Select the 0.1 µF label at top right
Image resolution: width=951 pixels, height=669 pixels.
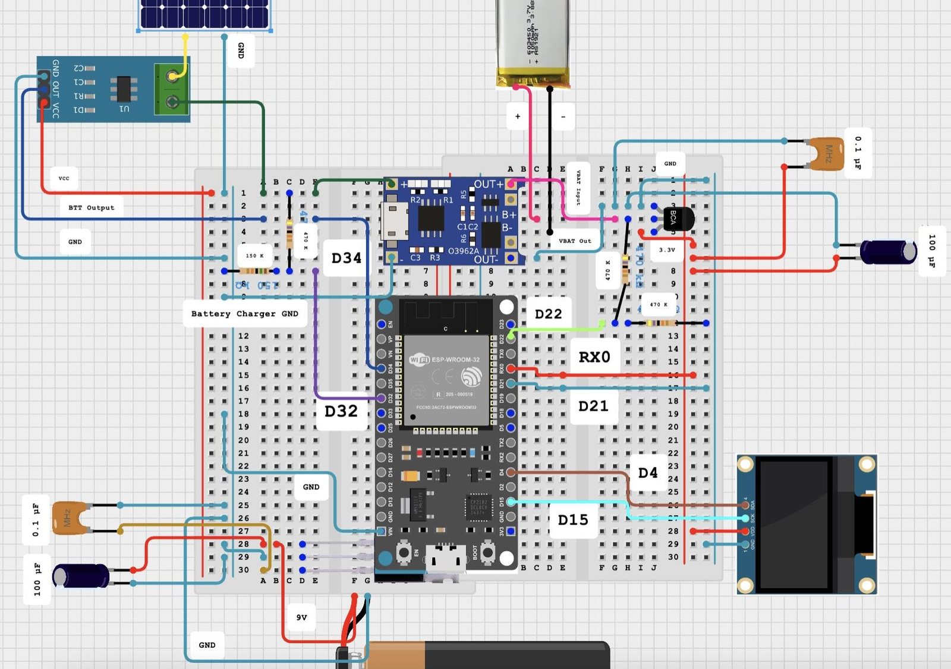[x=858, y=153]
